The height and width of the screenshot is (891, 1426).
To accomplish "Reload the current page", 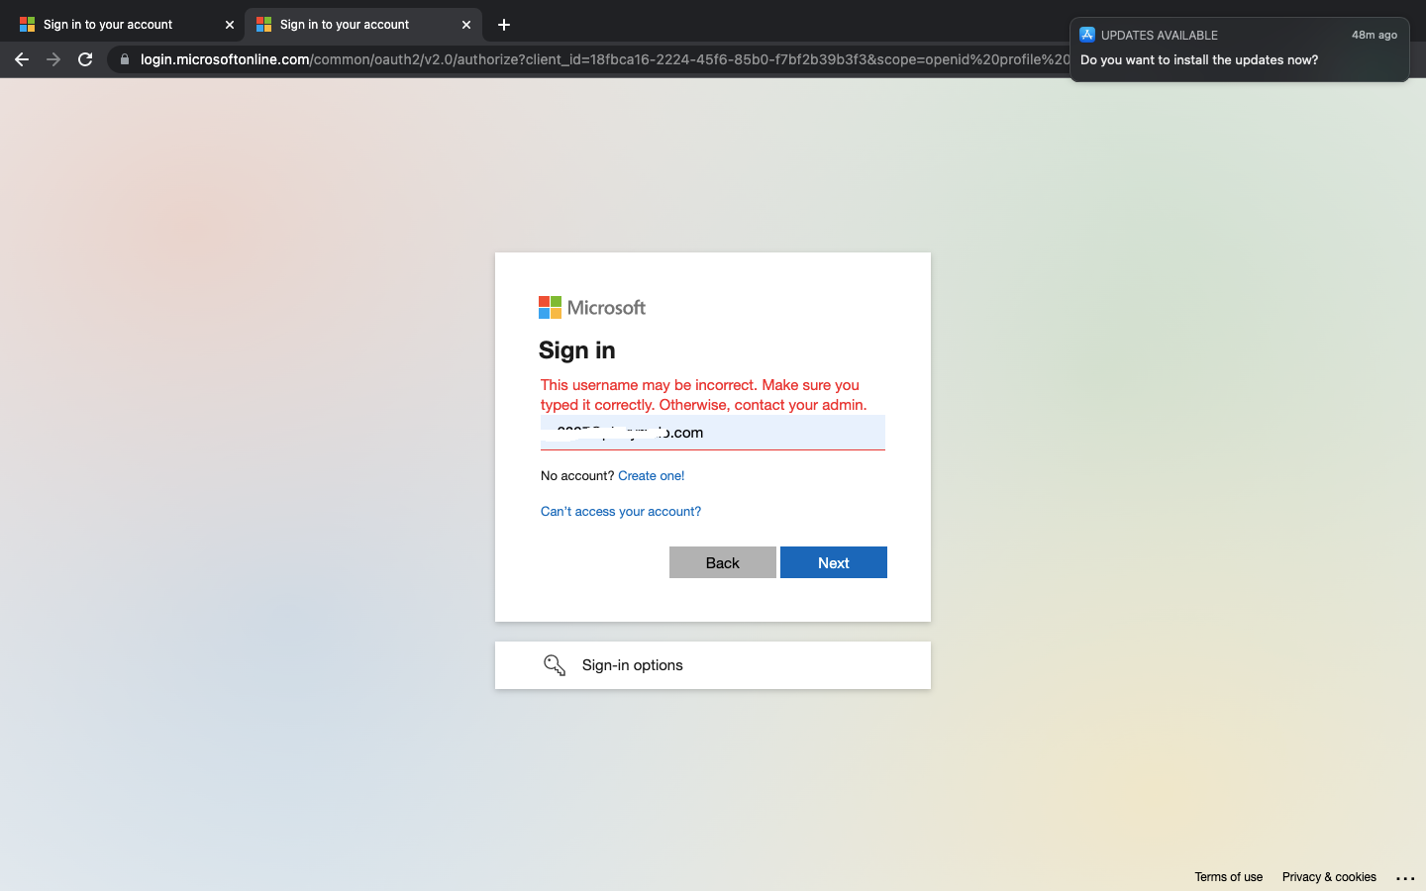I will tap(85, 59).
